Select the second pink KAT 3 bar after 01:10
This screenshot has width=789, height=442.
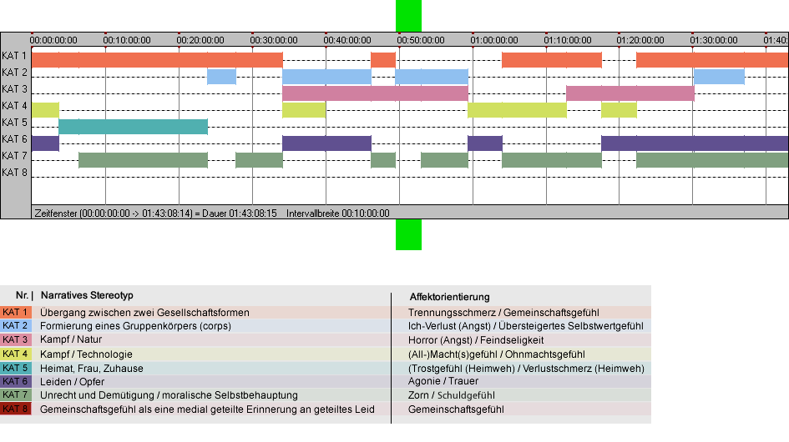click(x=630, y=93)
